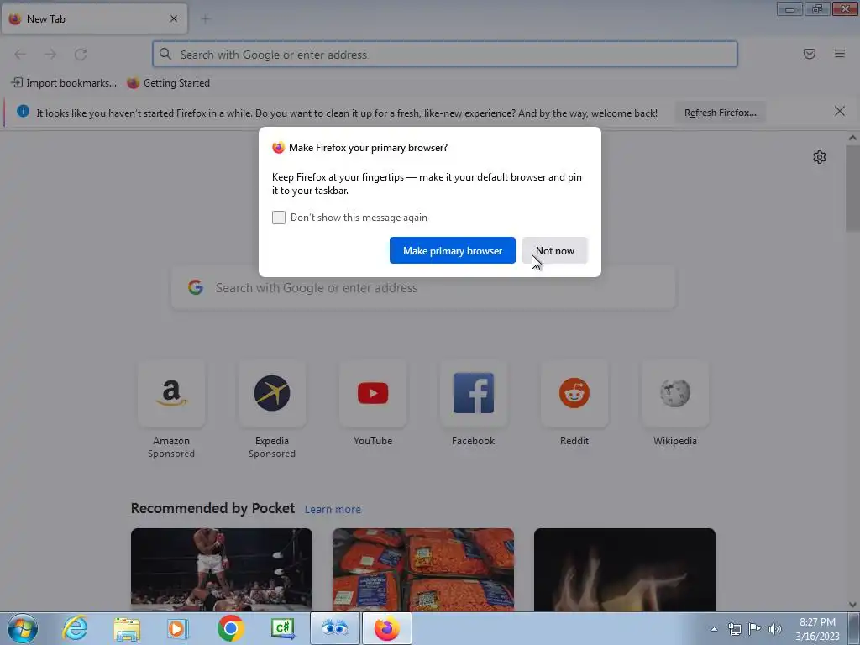Launch Internet Explorer from taskbar
Viewport: 860px width, 645px height.
[x=75, y=628]
